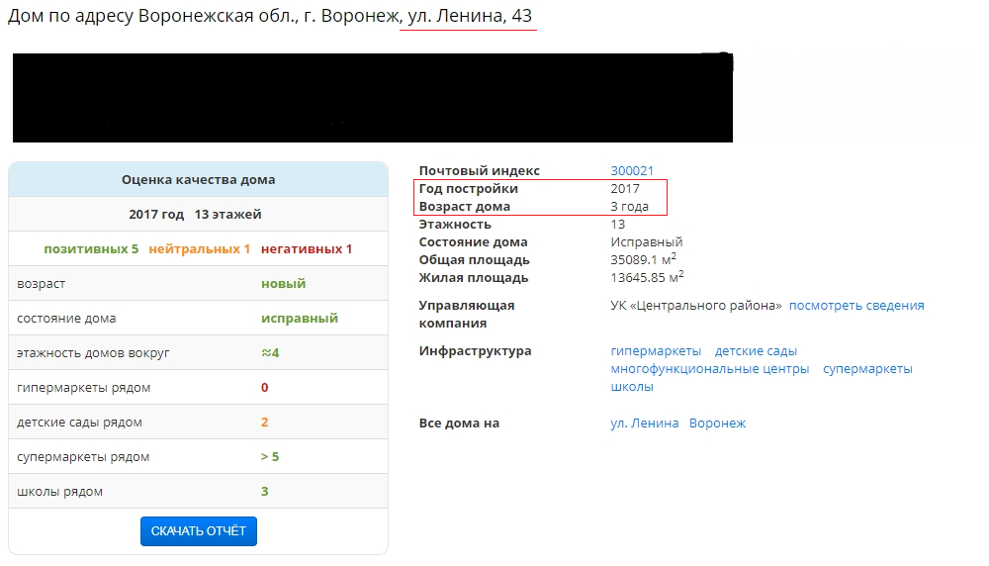Click the Почтовый индекс label
Screen dimensions: 989x566
click(480, 171)
